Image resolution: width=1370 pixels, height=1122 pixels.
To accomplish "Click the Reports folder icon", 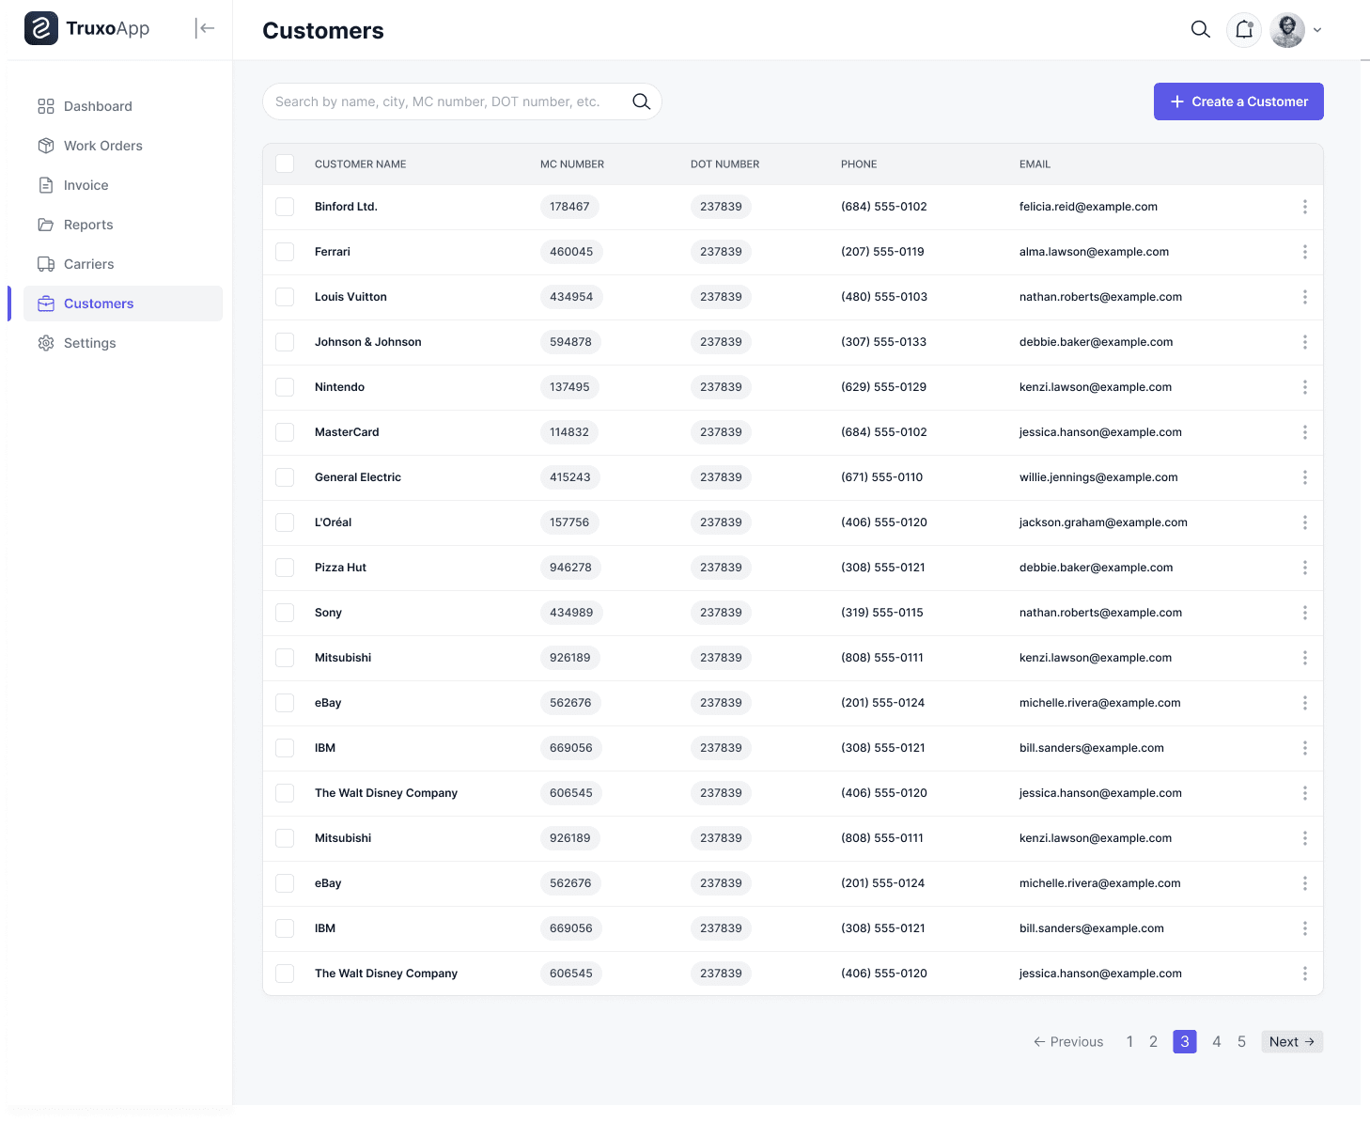I will (46, 225).
